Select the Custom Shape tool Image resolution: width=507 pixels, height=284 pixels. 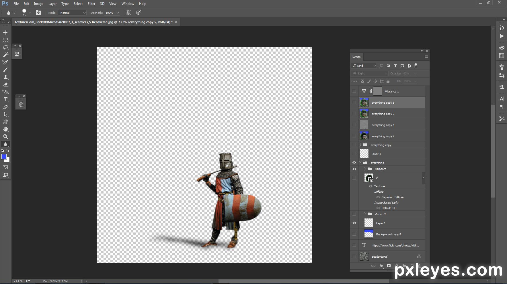pos(5,122)
